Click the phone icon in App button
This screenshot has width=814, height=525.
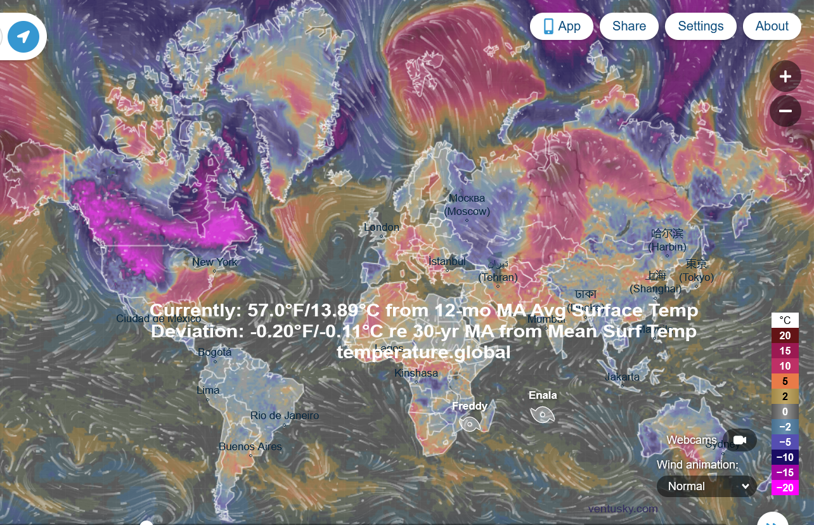coord(548,26)
